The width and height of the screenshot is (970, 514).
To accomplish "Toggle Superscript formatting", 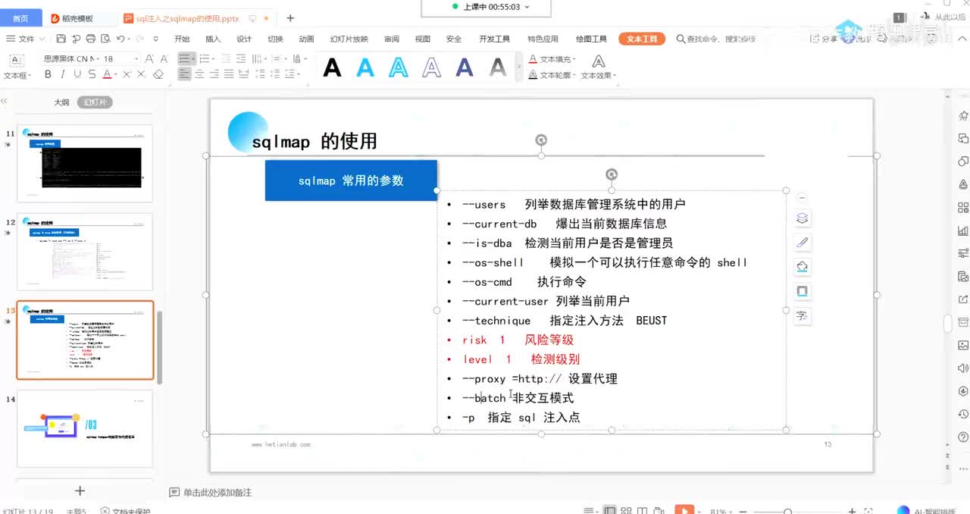I will coord(127,74).
